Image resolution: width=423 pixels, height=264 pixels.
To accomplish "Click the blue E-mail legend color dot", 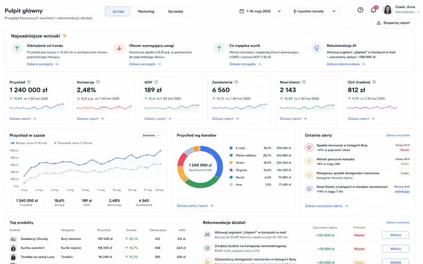I will [x=231, y=148].
